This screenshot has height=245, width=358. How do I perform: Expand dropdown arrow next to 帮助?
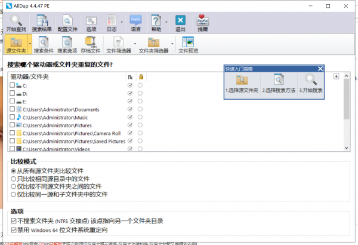click(x=166, y=22)
